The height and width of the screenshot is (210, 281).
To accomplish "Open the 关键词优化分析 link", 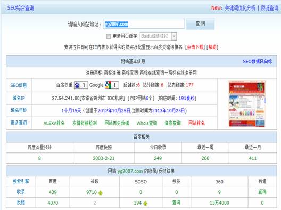I will click(240, 8).
